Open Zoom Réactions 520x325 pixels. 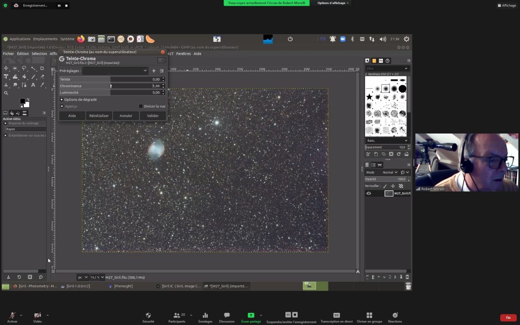point(395,317)
